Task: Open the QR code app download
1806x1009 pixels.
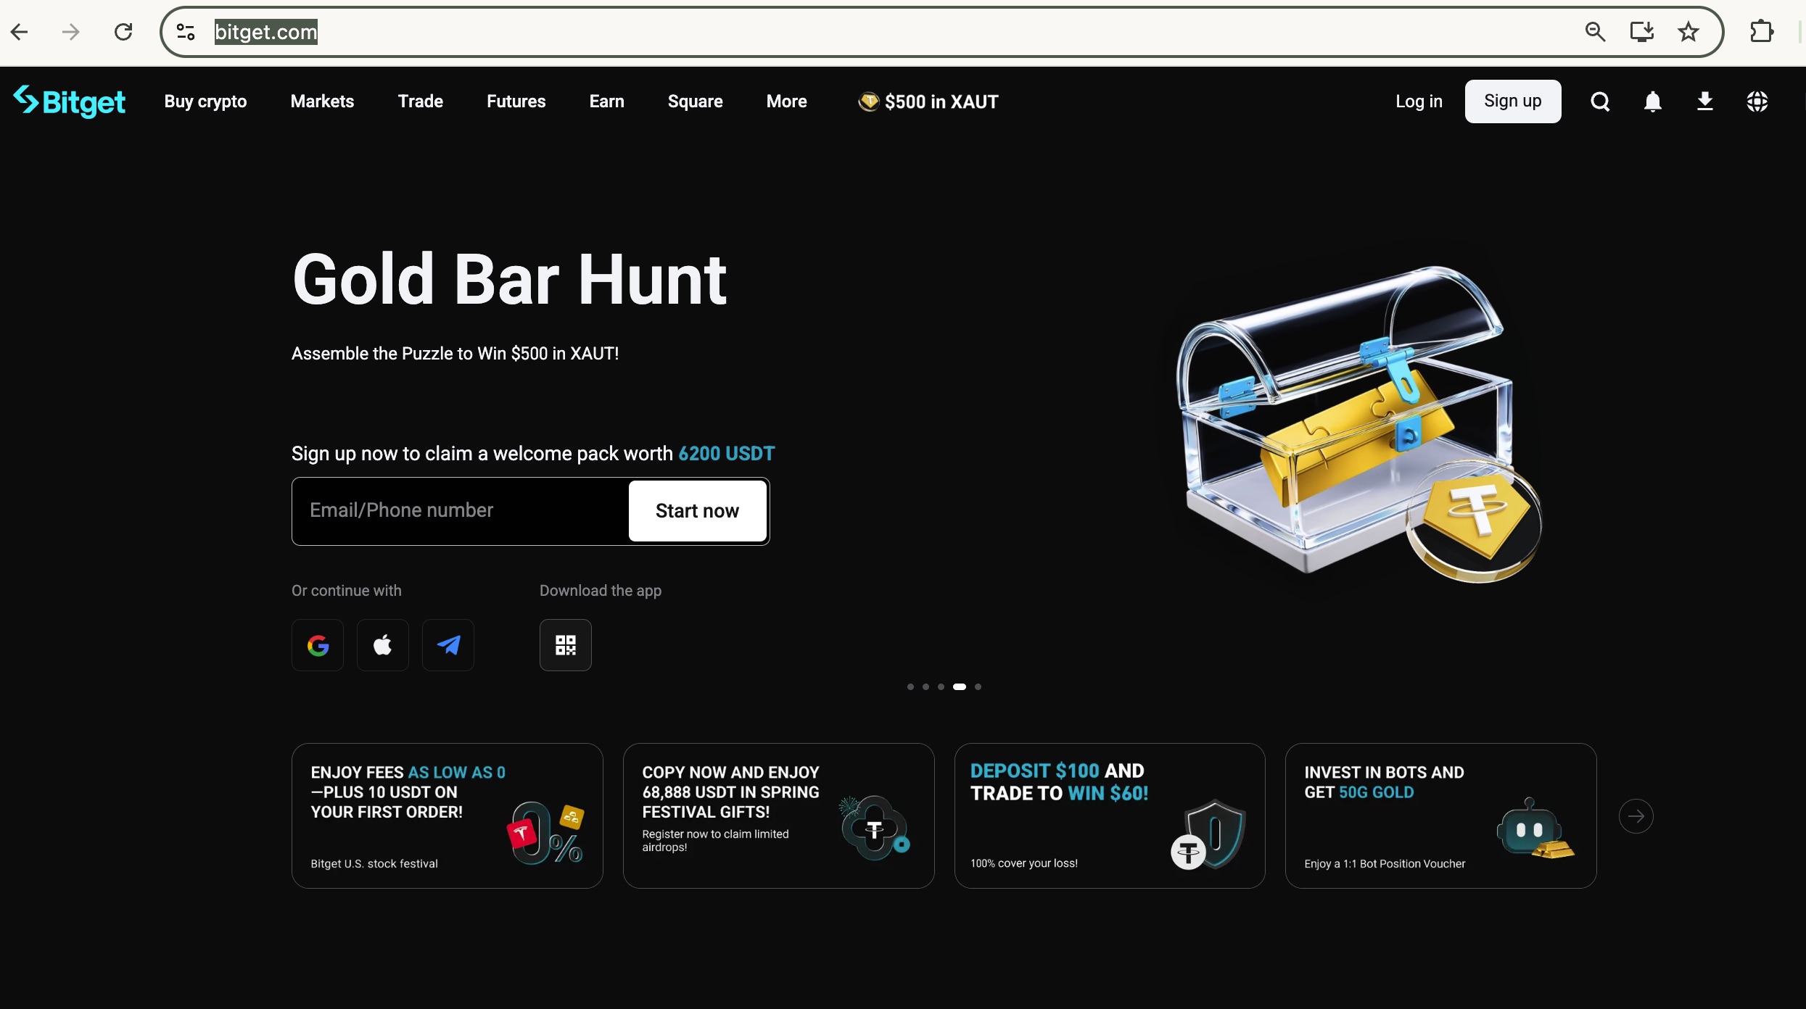Action: (566, 645)
